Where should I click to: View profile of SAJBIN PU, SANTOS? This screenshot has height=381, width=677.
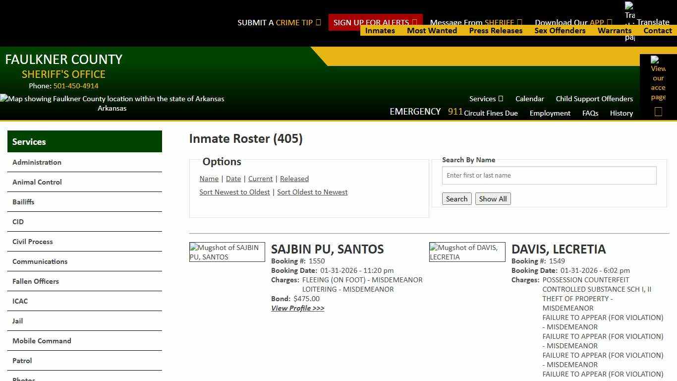pyautogui.click(x=297, y=308)
